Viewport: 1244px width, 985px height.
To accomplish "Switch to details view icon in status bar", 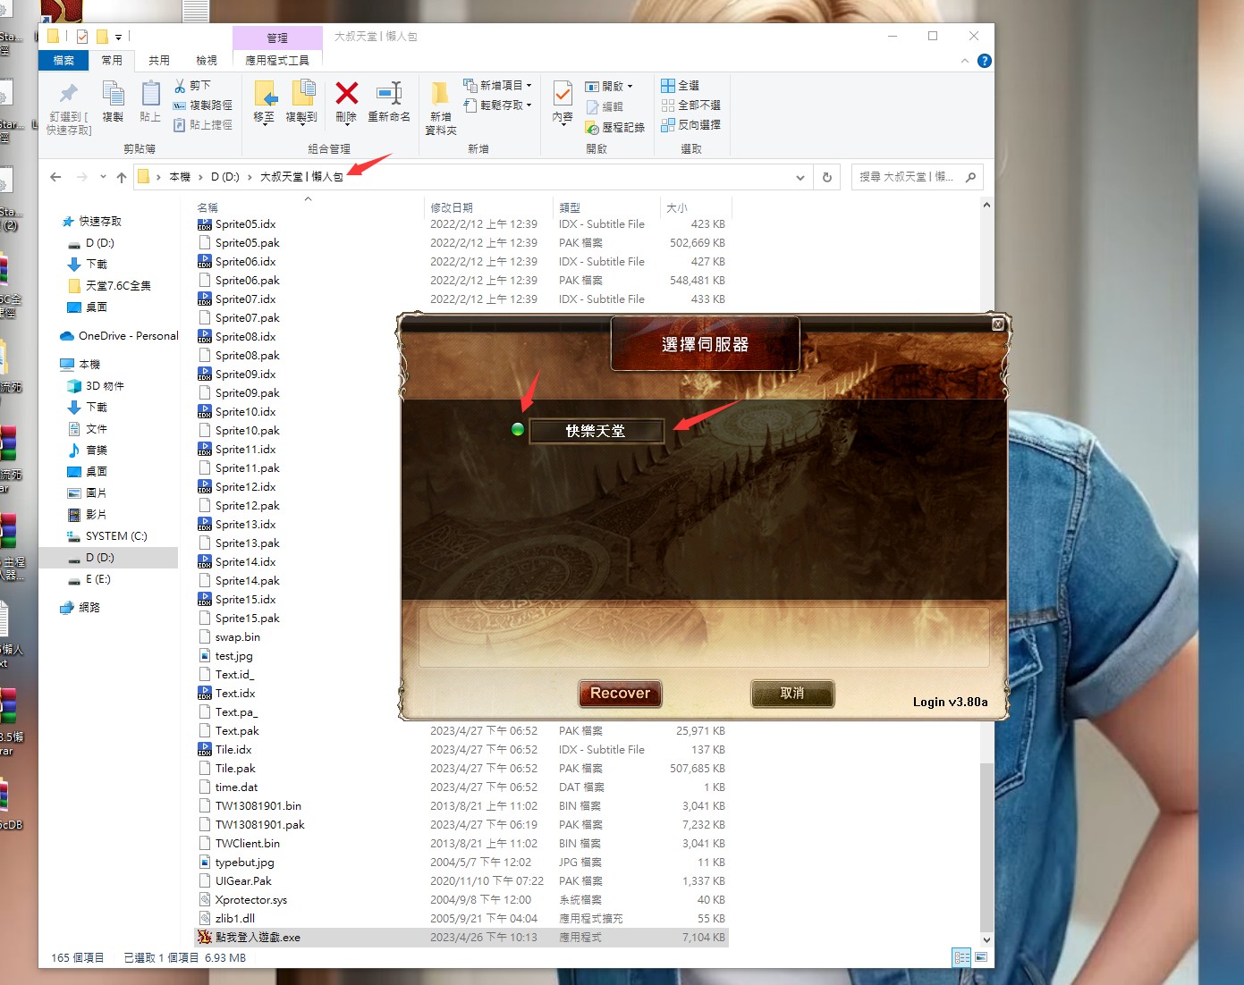I will tap(961, 957).
